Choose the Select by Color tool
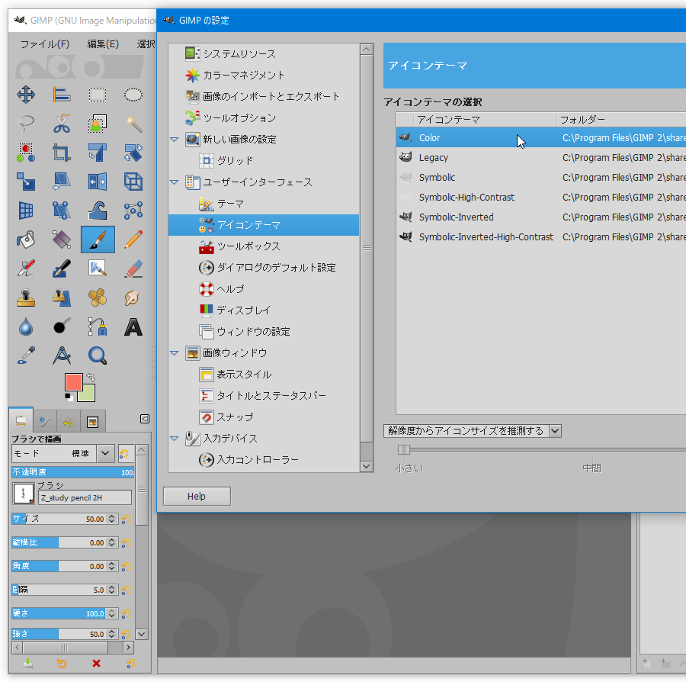686x682 pixels. 26,153
